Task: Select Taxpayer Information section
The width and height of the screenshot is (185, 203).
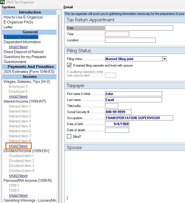Action: tap(21, 37)
